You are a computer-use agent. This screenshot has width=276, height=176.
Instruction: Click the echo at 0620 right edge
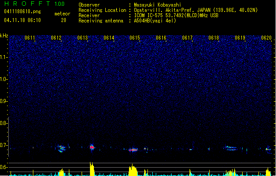[x=268, y=149]
